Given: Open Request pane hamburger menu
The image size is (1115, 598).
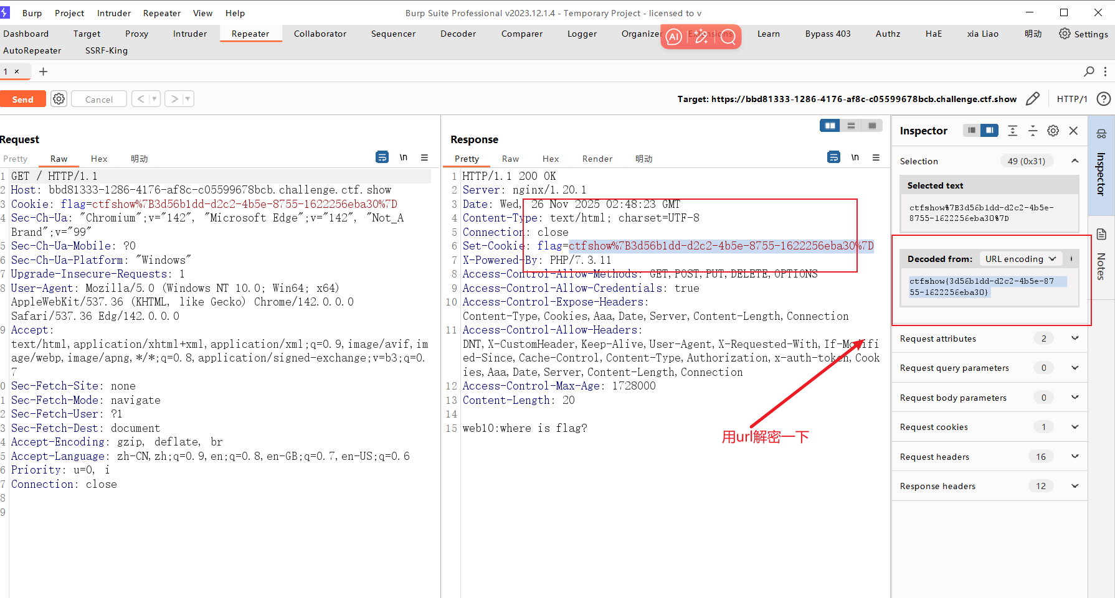Looking at the screenshot, I should [424, 157].
